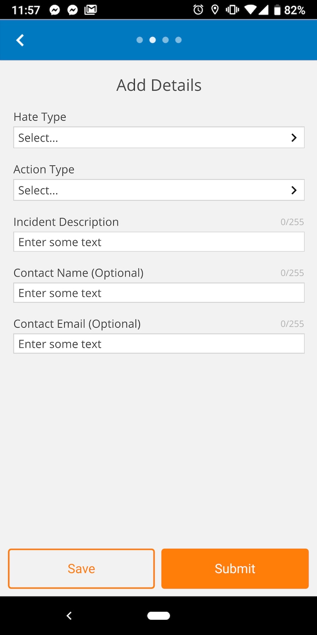Tap the Hate Type chevron arrow
This screenshot has width=317, height=635.
pos(294,138)
